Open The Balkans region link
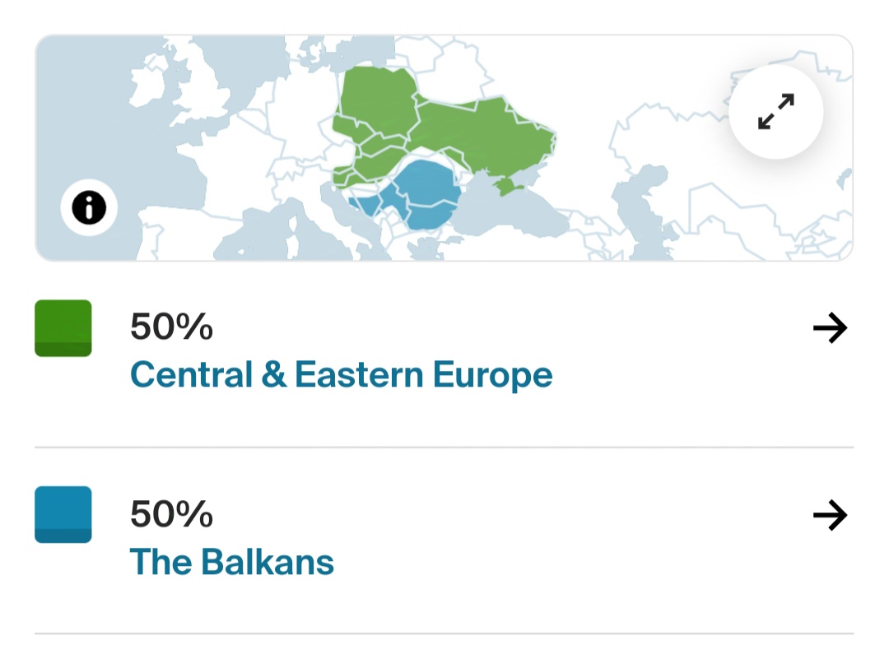 (232, 562)
